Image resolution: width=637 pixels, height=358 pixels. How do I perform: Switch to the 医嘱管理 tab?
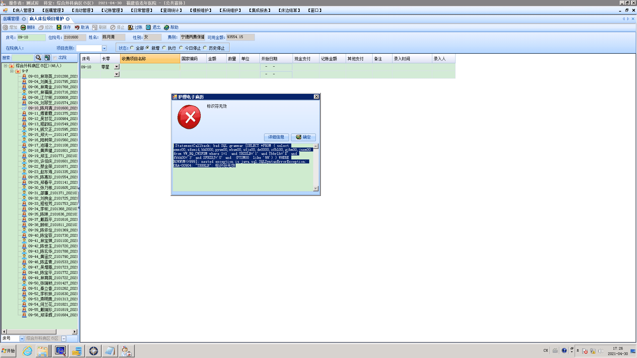click(11, 19)
